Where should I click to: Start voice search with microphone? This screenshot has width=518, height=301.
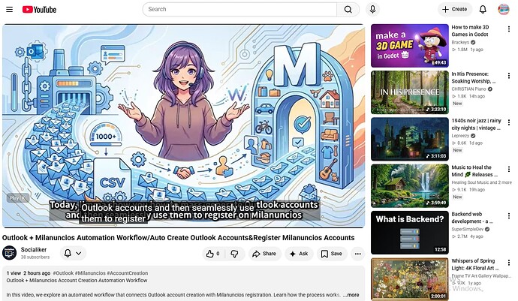click(x=372, y=9)
